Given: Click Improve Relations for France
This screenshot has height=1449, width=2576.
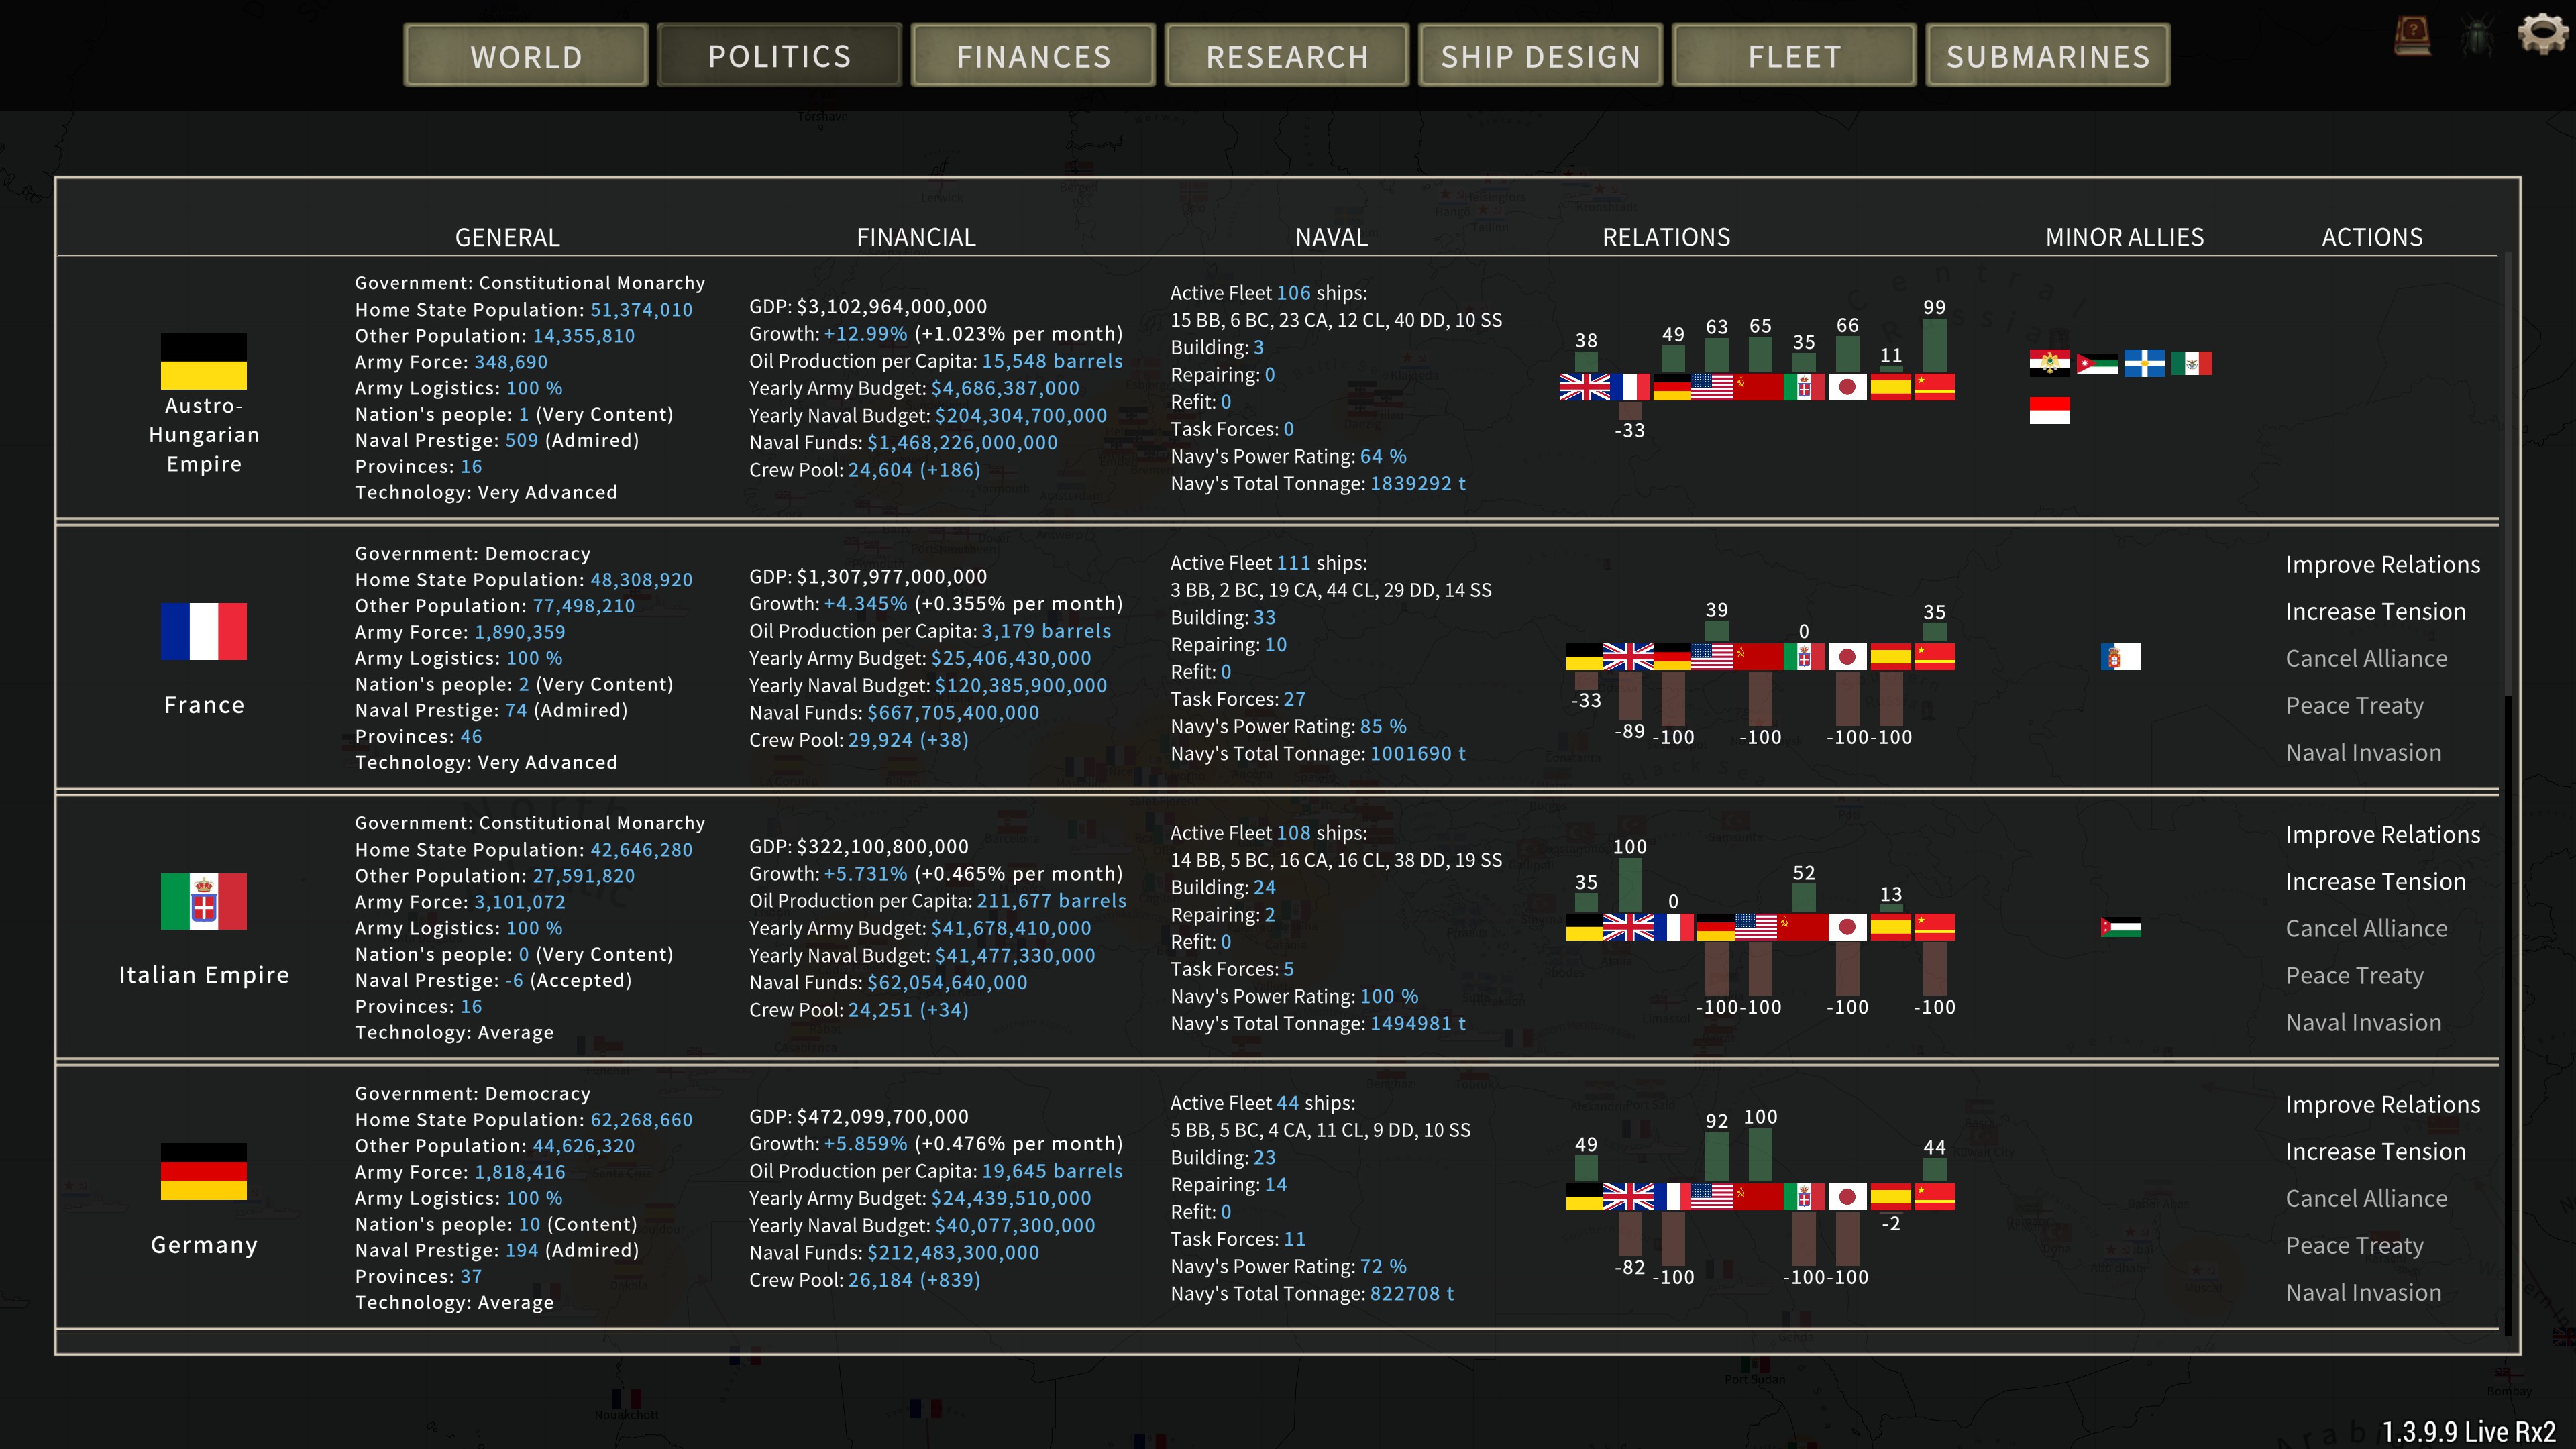Looking at the screenshot, I should tap(2382, 565).
